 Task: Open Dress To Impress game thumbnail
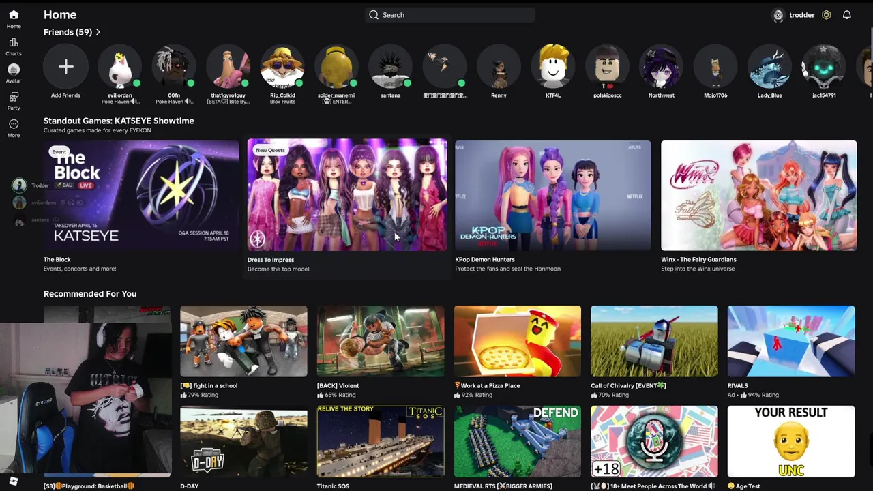(347, 196)
